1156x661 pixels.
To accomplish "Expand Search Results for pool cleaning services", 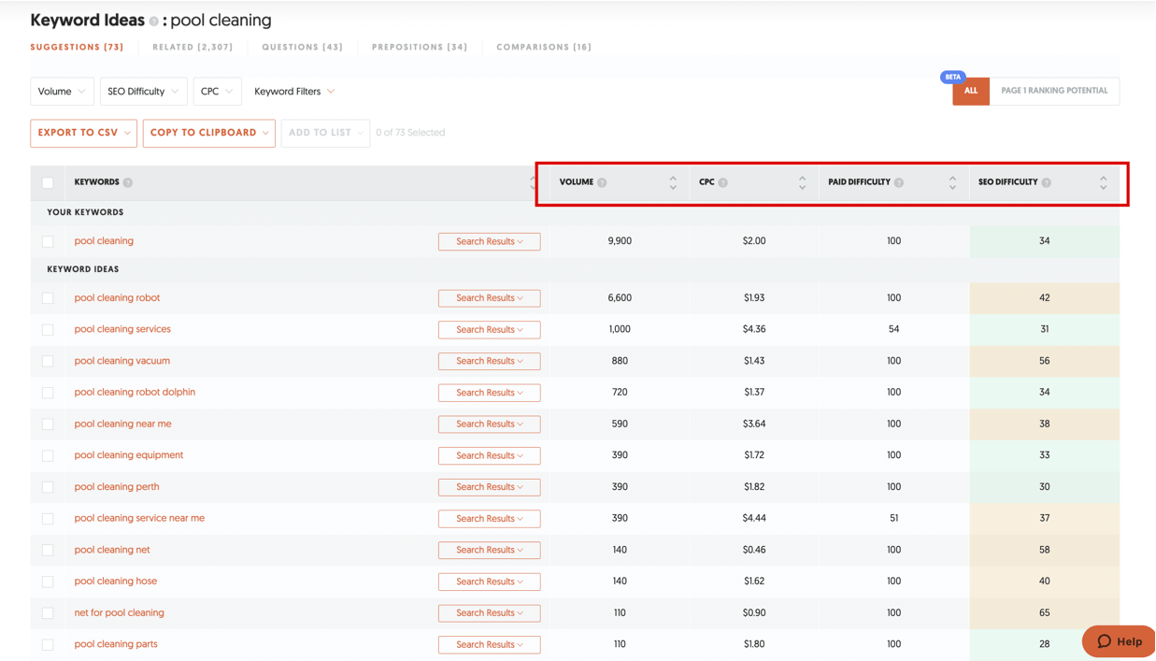I will 489,329.
